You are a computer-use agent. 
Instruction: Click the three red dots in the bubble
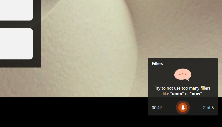(x=183, y=74)
